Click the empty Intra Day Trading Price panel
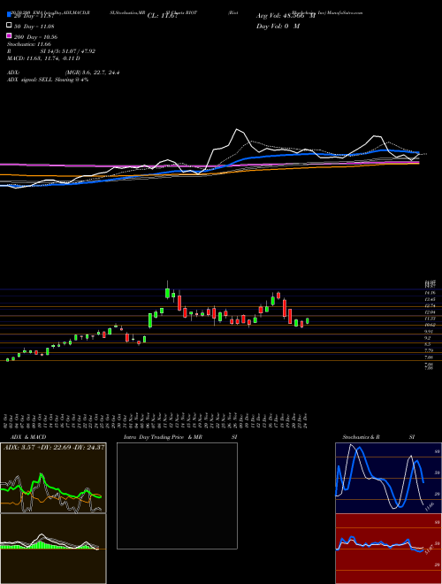This screenshot has height=584, width=442. pos(177,496)
